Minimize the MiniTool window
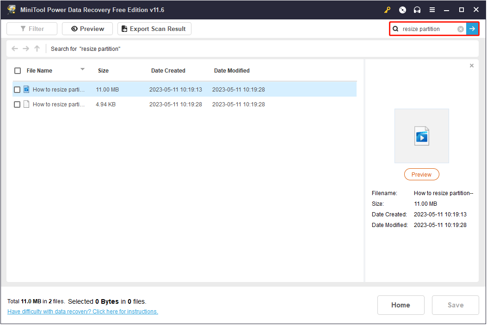487x325 pixels. coord(447,10)
